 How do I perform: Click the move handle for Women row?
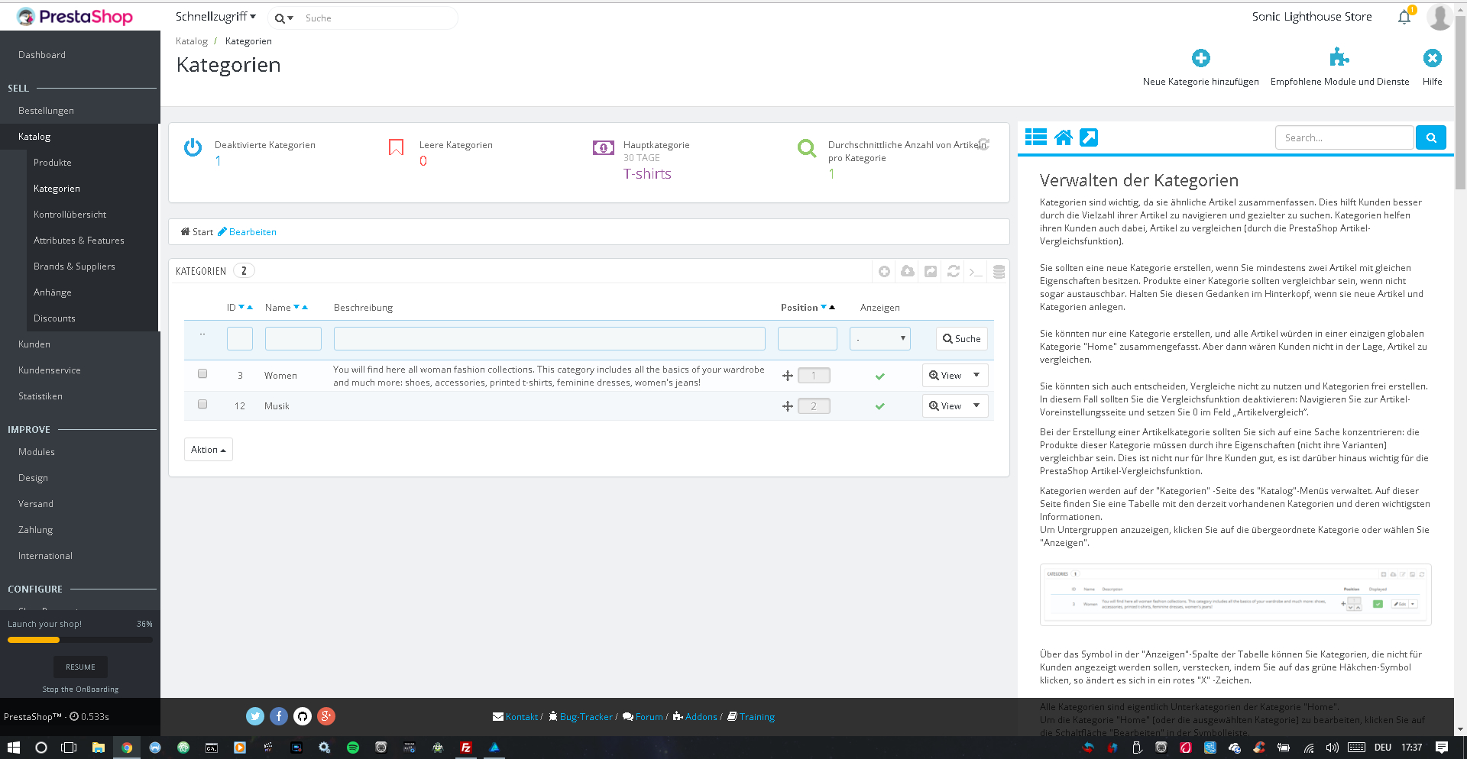click(x=787, y=376)
